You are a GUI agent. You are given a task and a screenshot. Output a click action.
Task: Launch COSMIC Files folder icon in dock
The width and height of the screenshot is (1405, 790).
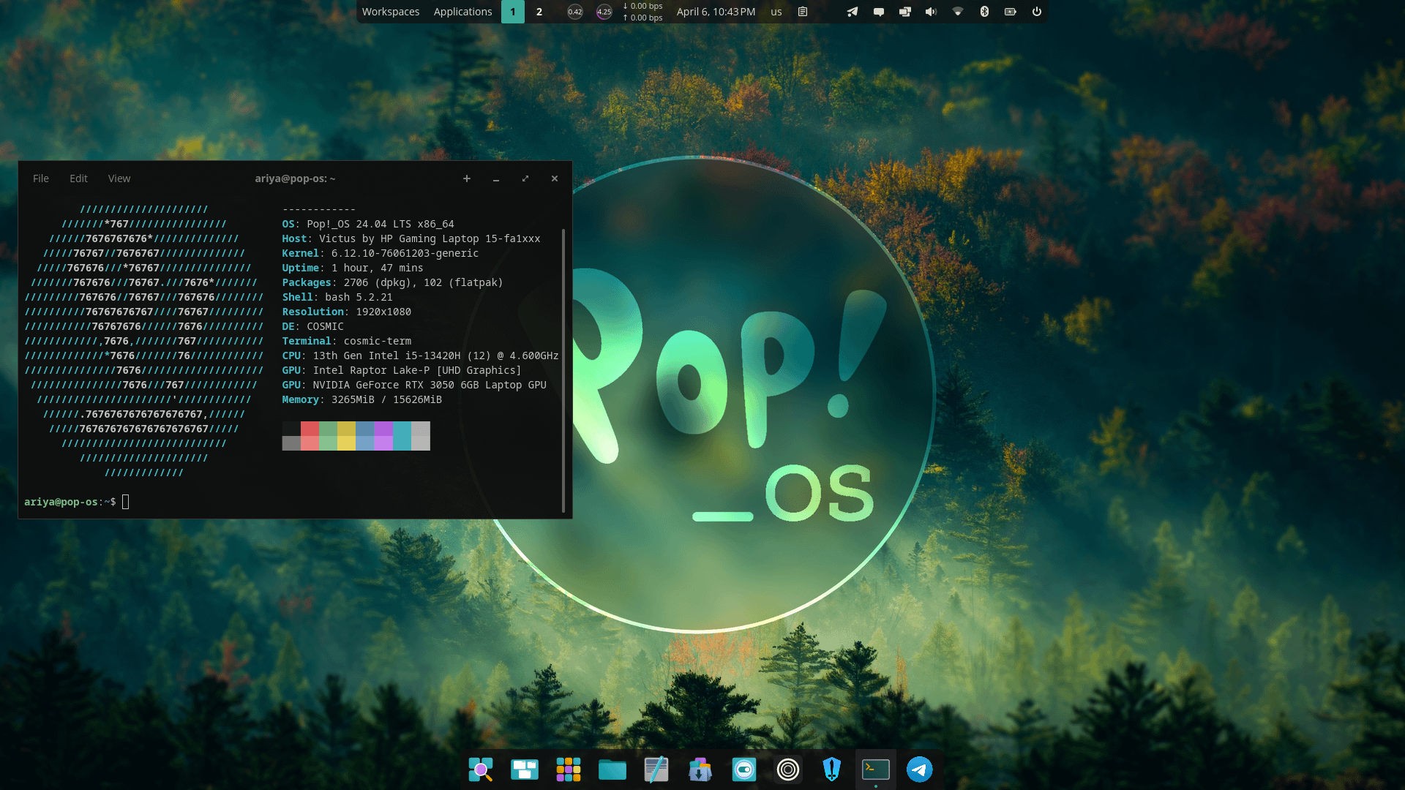(612, 770)
